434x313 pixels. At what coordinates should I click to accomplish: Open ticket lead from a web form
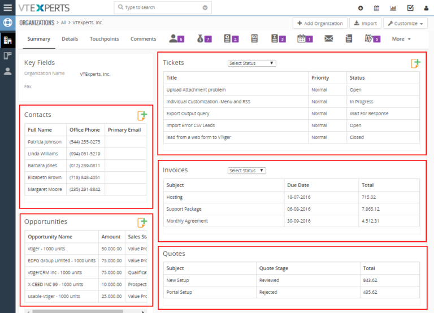coord(198,137)
